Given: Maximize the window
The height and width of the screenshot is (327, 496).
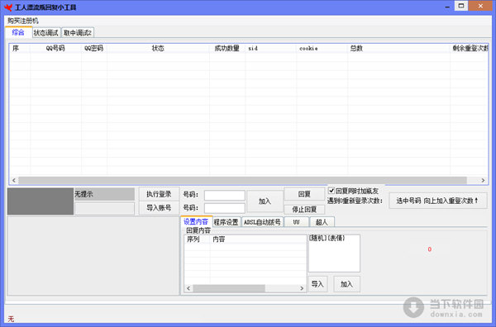Looking at the screenshot, I should click(461, 6).
